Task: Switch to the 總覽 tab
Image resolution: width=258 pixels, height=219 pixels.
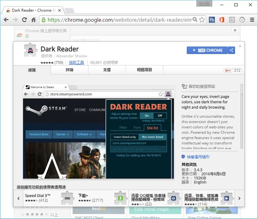Action: [x=32, y=70]
